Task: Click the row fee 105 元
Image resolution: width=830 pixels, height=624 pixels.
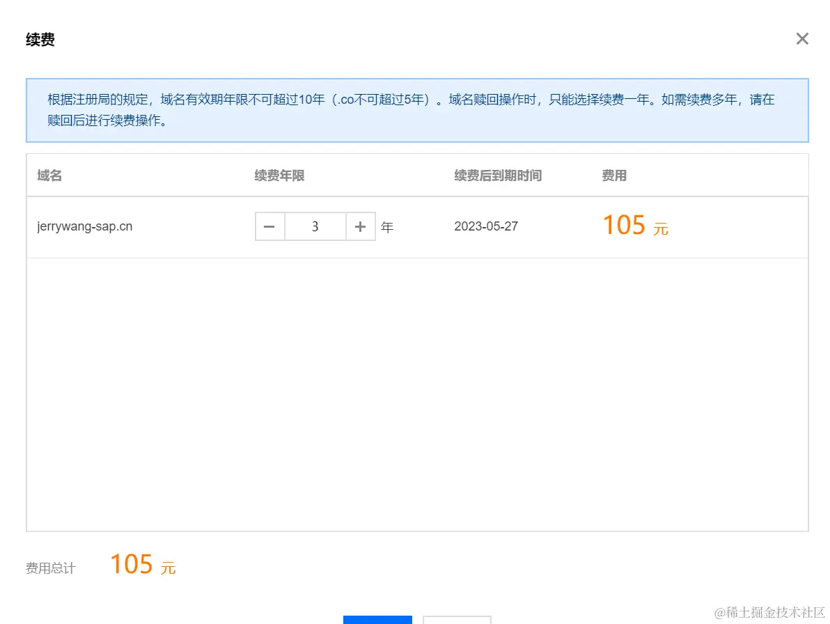Action: coord(635,226)
